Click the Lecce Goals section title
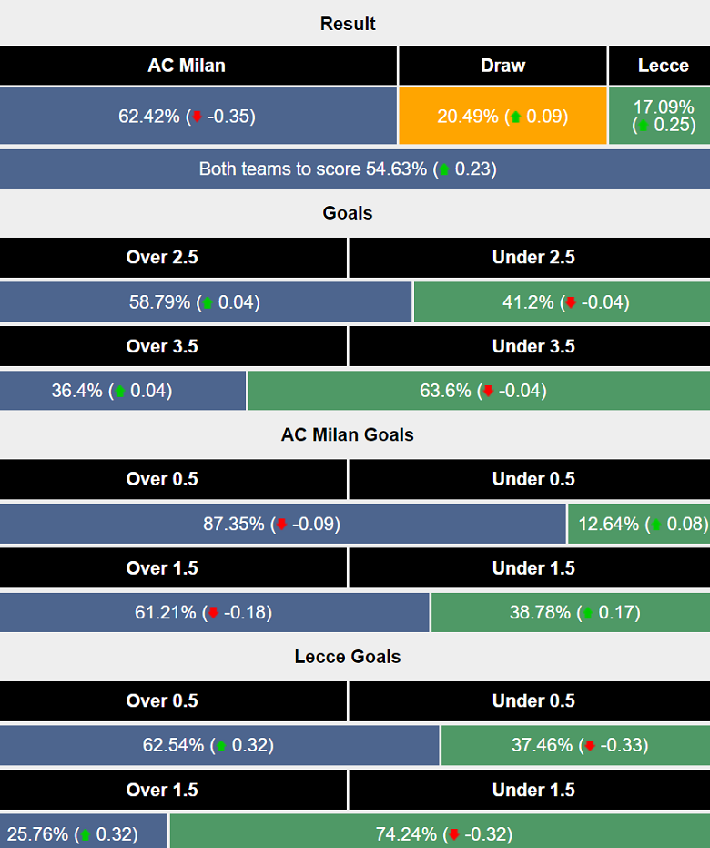The width and height of the screenshot is (710, 848). tap(348, 657)
